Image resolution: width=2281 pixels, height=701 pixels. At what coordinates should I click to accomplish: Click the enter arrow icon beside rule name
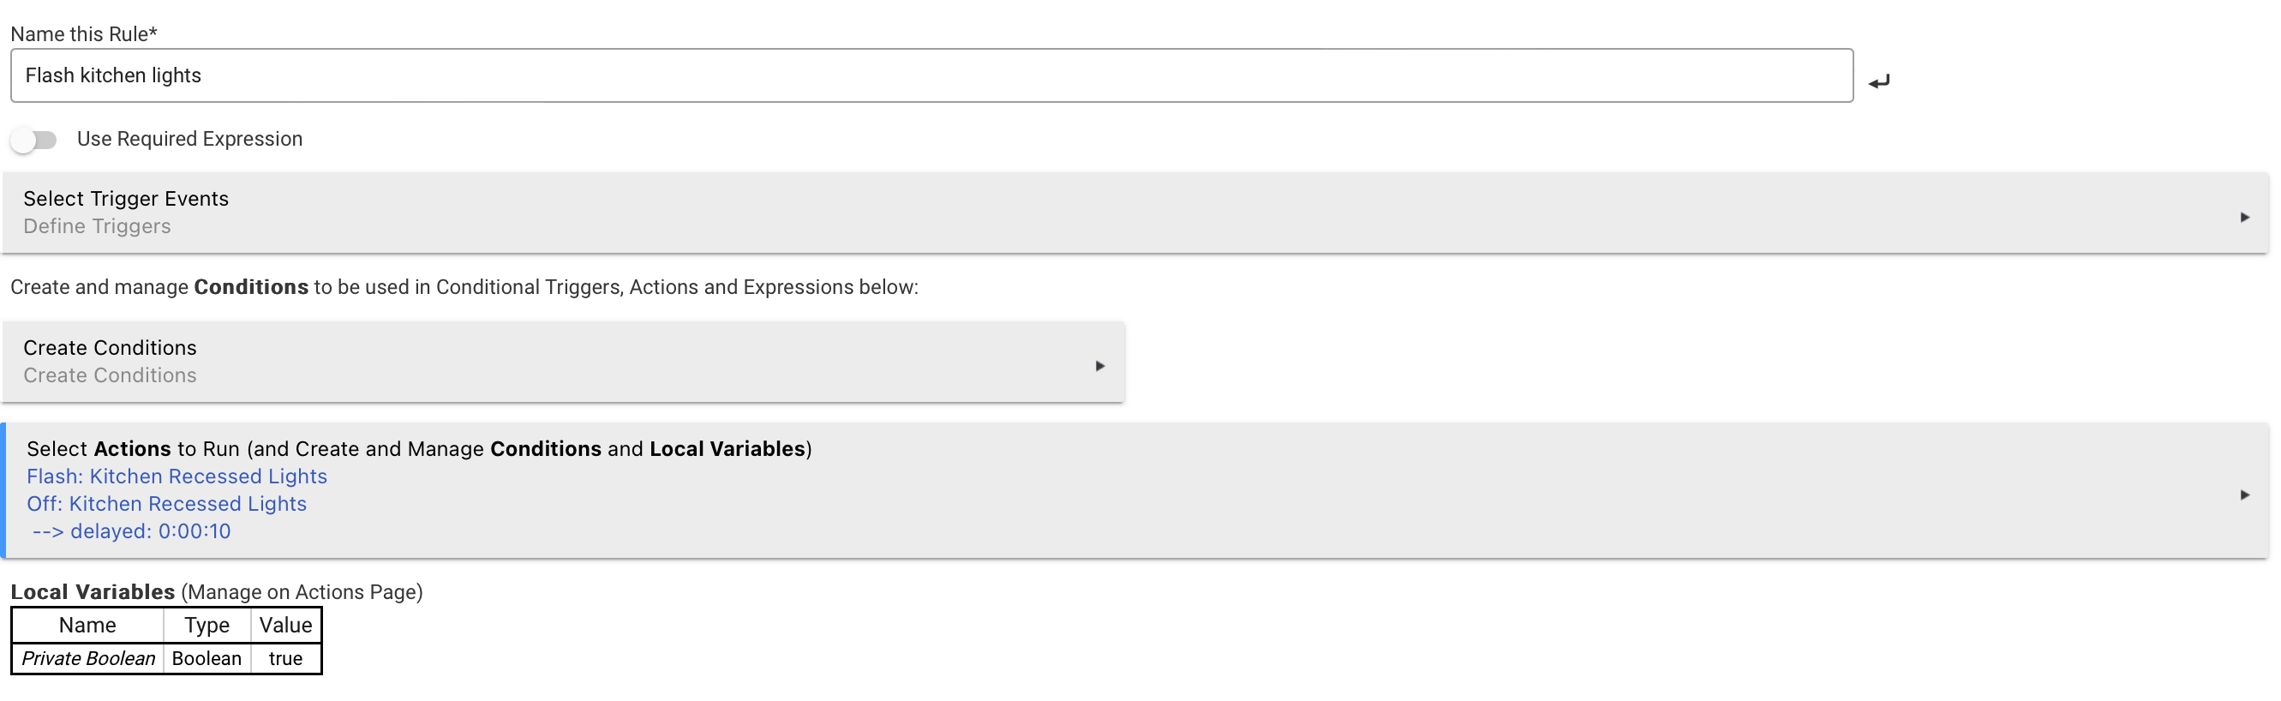pos(1878,81)
